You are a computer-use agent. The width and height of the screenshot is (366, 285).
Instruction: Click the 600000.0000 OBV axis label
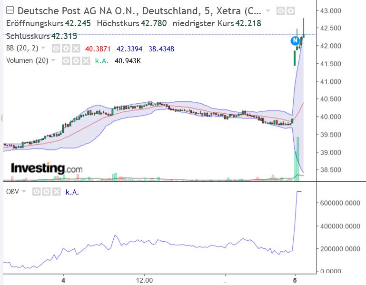(340, 203)
